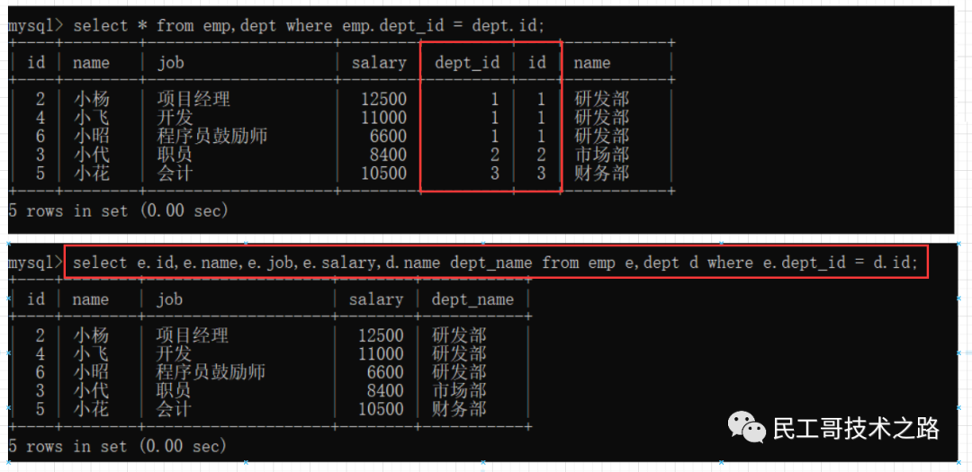Screen dimensions: 972x472
Task: Click salary 8400 in select * result
Action: click(389, 155)
